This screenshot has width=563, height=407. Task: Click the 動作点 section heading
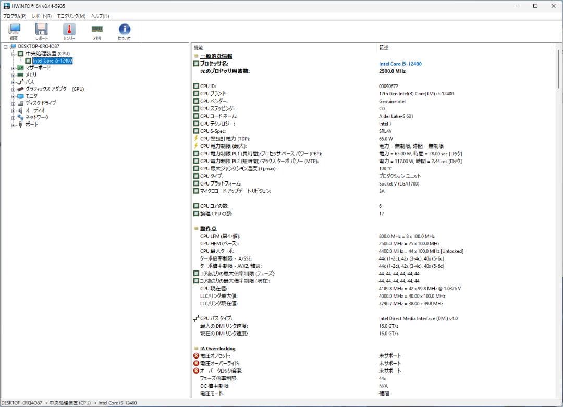208,229
